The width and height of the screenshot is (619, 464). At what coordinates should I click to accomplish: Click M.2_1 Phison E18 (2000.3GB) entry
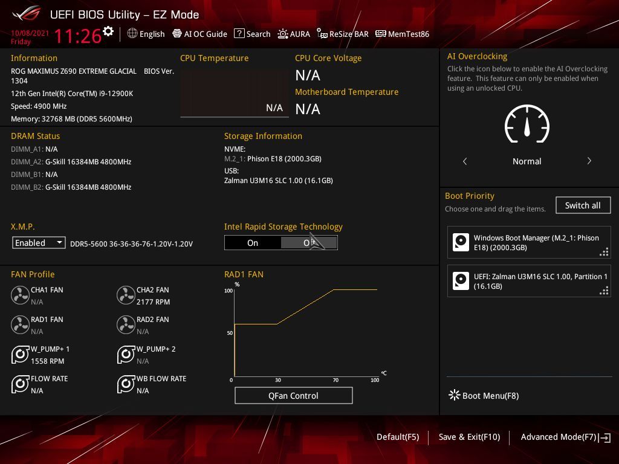coord(273,159)
